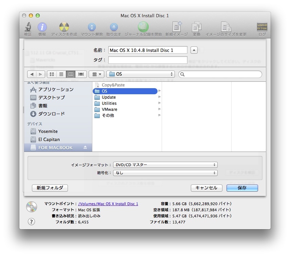Open the item arrangement dropdown
This screenshot has height=256, width=290.
pyautogui.click(x=96, y=74)
